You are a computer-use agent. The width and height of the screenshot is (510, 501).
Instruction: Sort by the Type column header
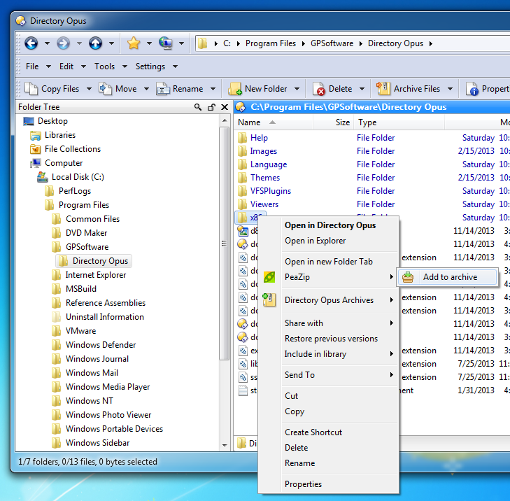click(399, 122)
